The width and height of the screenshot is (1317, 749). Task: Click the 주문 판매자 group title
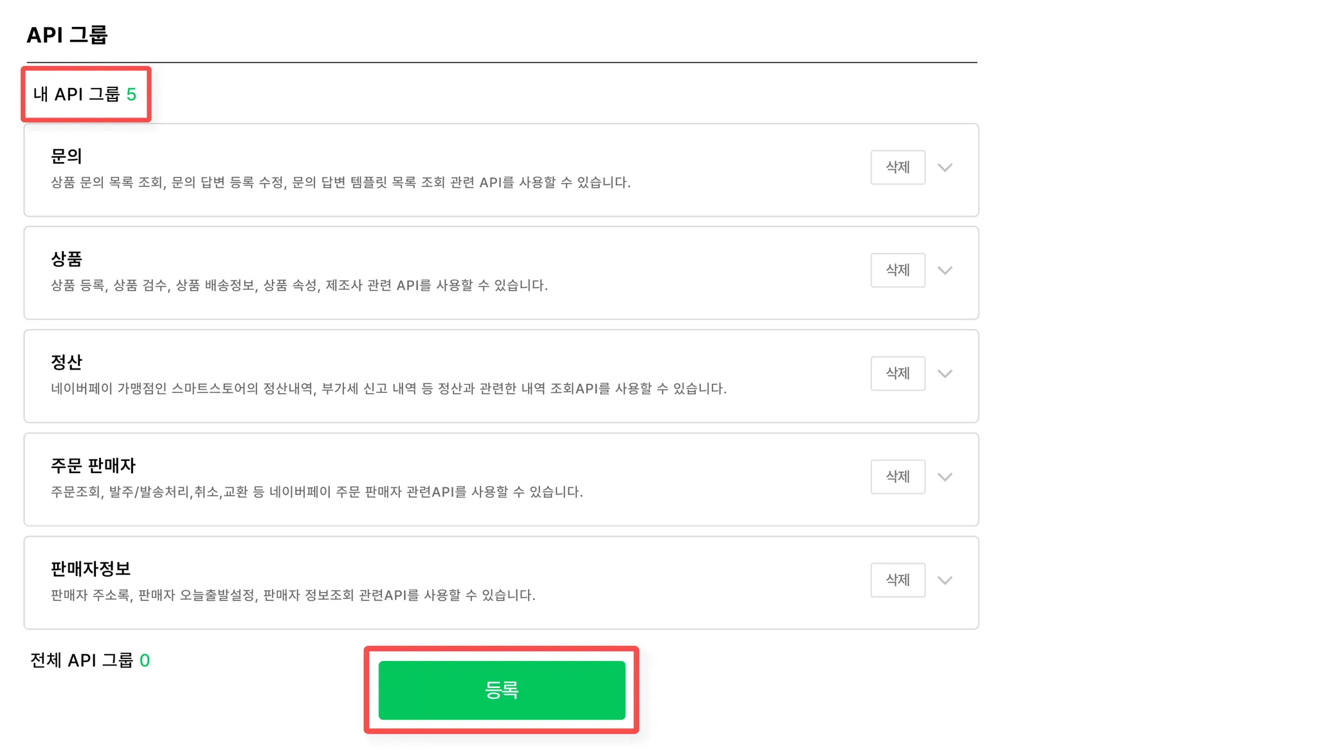click(x=93, y=465)
